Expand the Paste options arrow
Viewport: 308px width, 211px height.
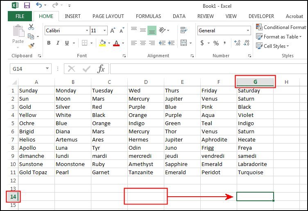18,48
